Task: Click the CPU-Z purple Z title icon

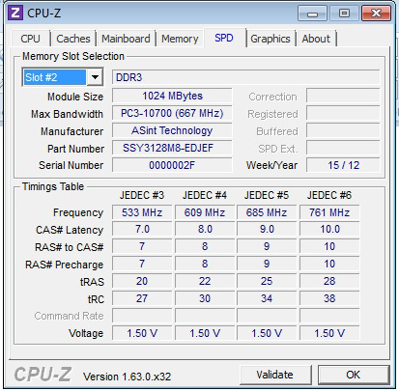Action: tap(15, 13)
